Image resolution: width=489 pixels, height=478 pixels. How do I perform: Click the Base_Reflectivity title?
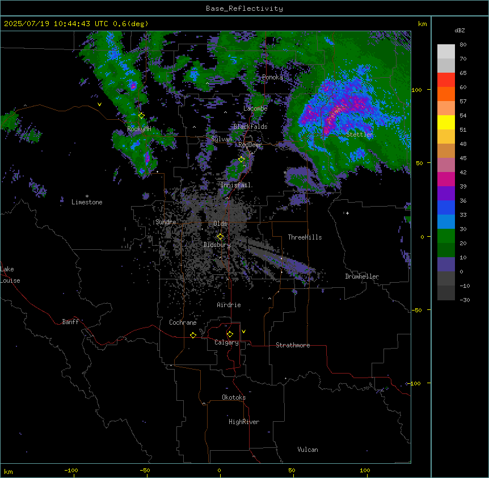coord(244,9)
